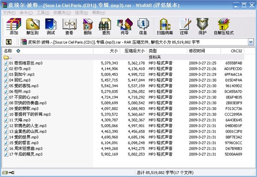Open the 帮助(H) menu
This screenshot has width=257, height=177.
[x=99, y=13]
